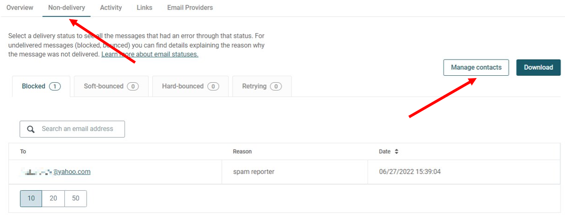Switch to the Non-delivery tab
565x218 pixels.
tap(67, 7)
